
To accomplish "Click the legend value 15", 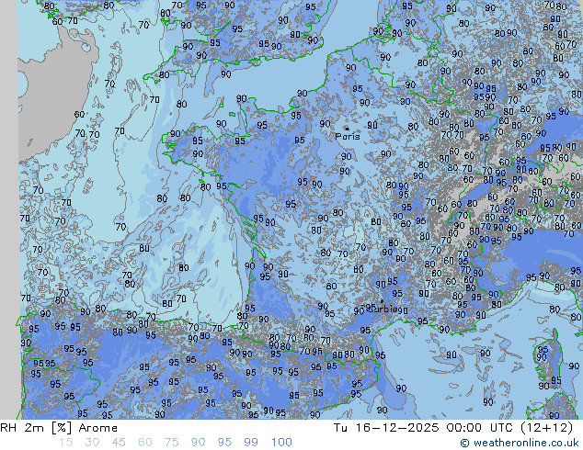I will pyautogui.click(x=65, y=443).
